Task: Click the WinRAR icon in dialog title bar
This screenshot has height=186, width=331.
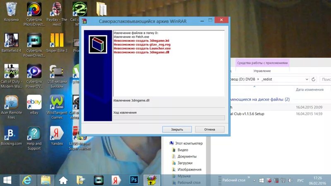Action: click(84, 21)
